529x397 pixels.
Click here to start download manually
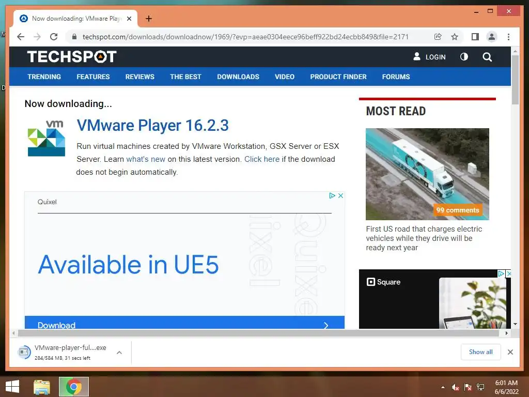click(262, 159)
